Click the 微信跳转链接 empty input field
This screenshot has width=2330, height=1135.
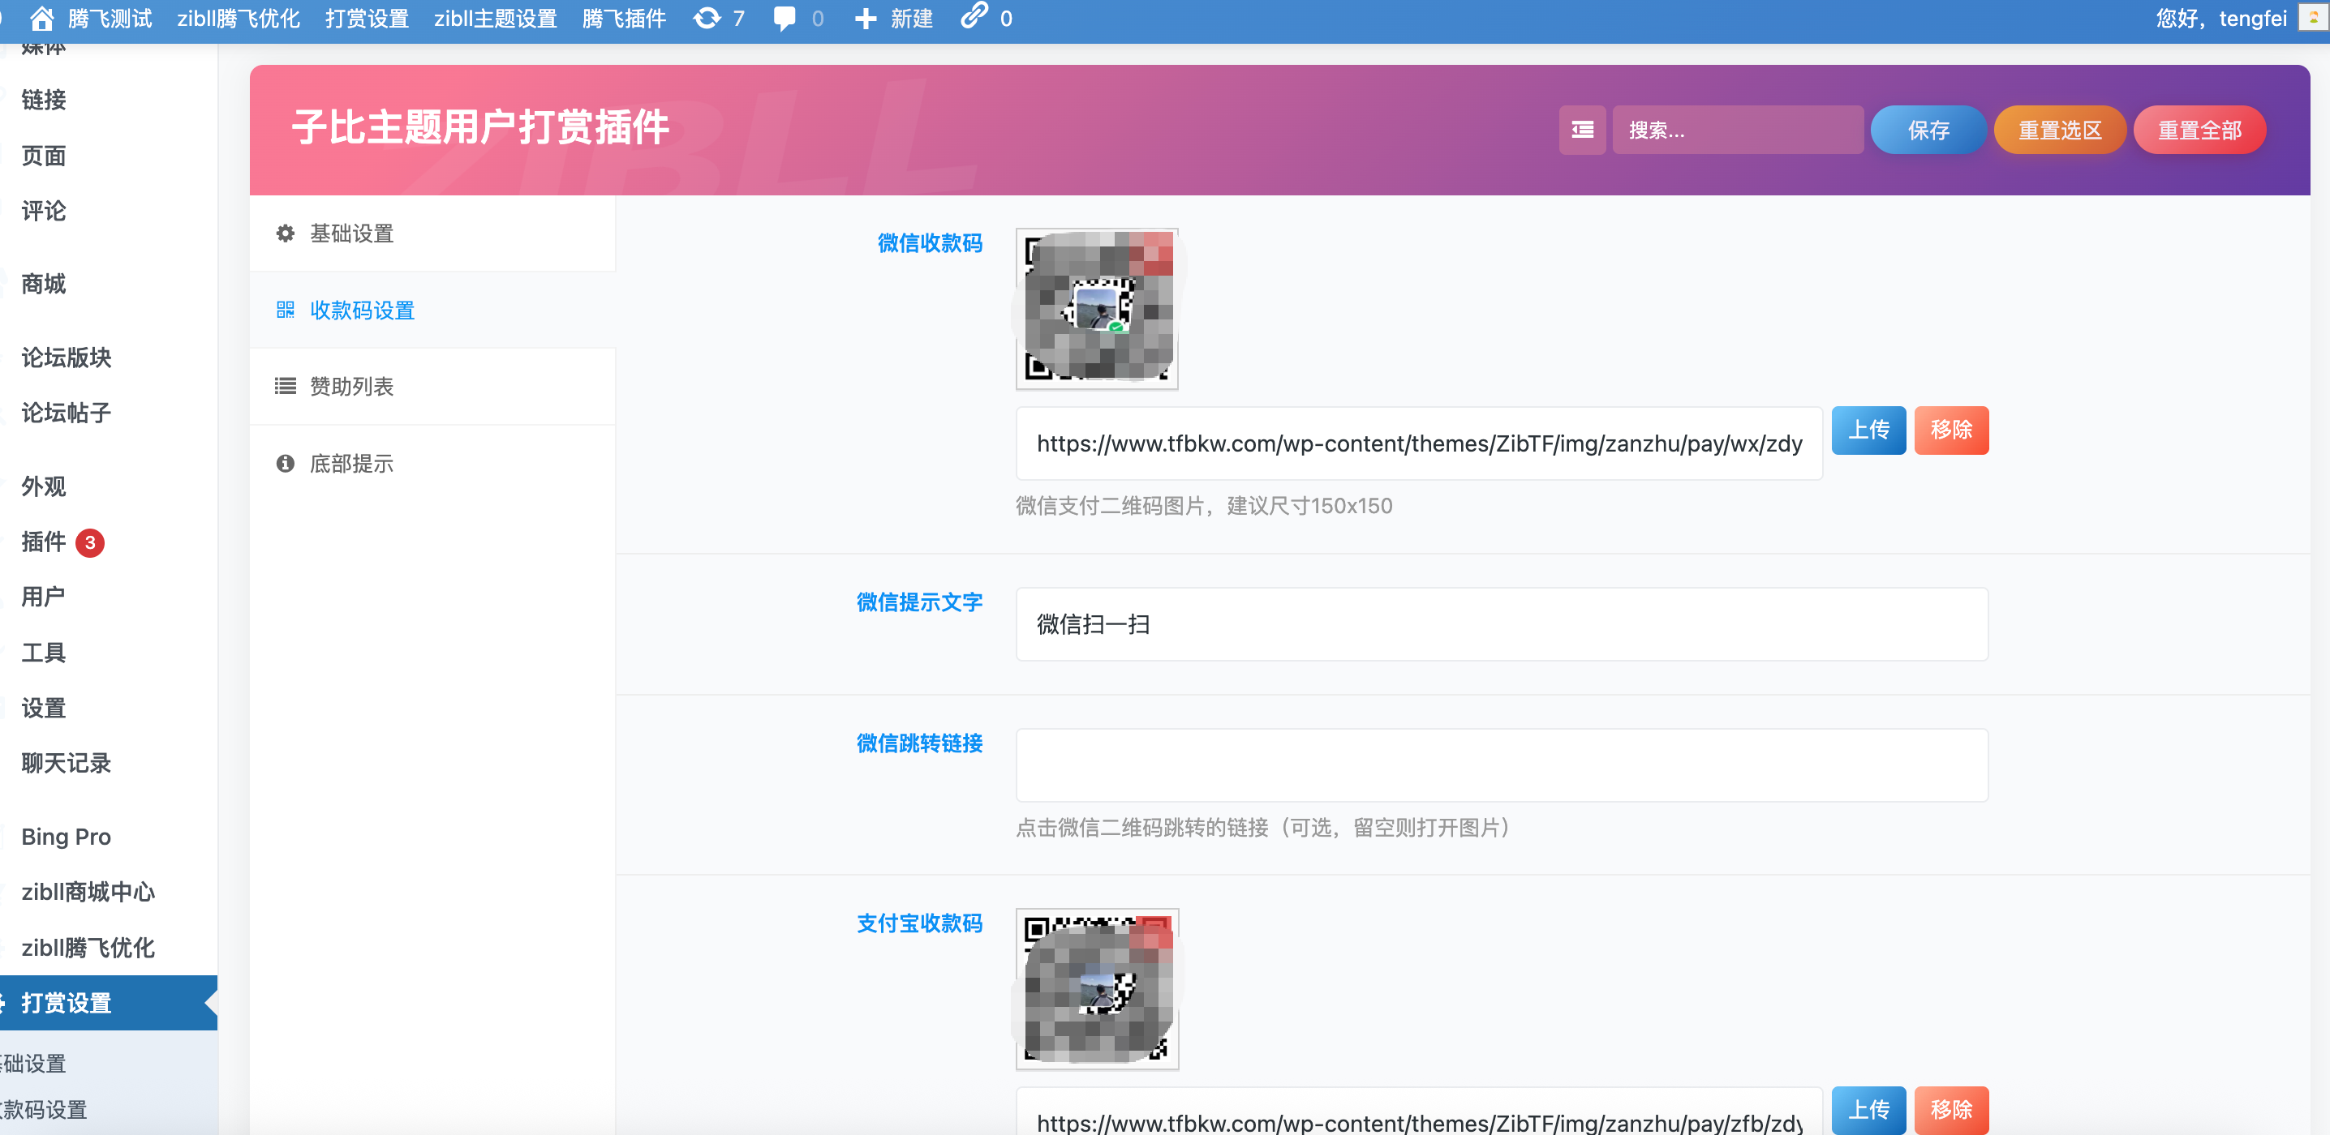pos(1502,765)
